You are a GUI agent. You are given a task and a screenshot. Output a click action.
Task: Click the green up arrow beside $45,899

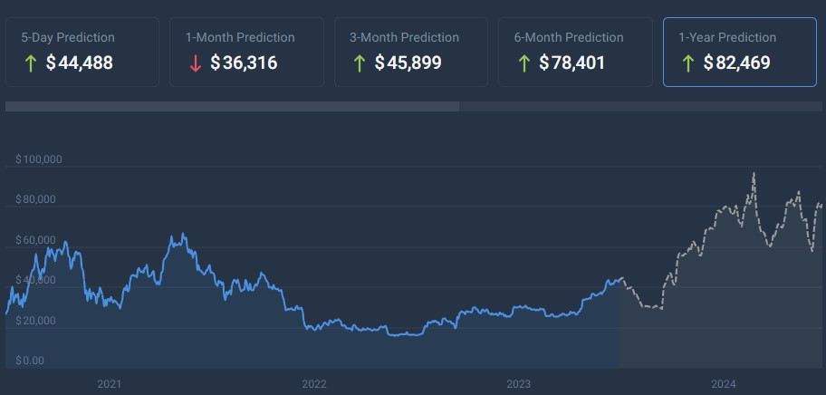pyautogui.click(x=359, y=63)
